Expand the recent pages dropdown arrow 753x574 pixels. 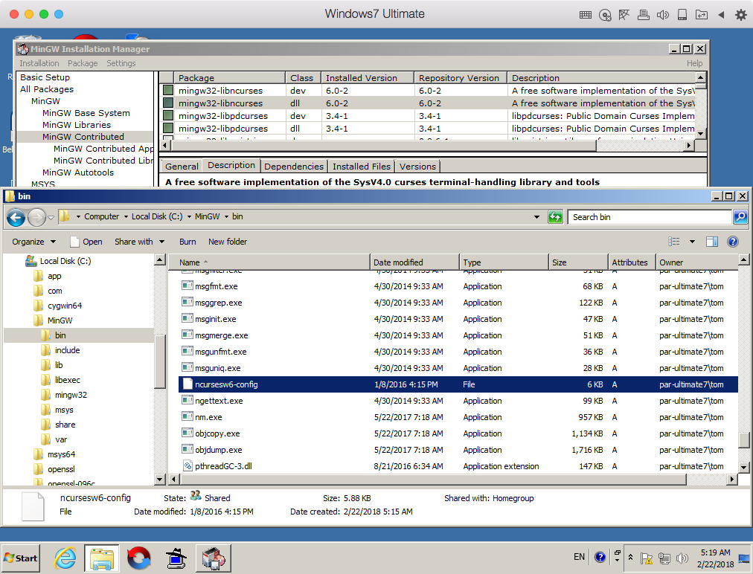51,217
